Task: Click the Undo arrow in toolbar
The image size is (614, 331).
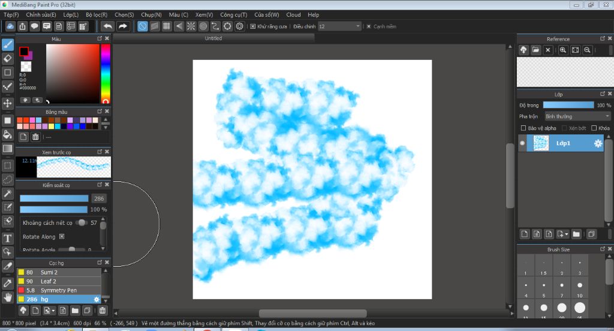Action: [x=107, y=26]
